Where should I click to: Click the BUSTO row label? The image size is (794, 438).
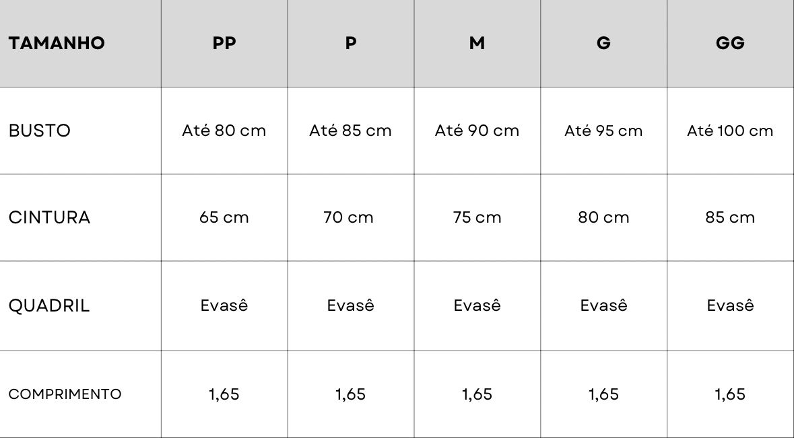[x=40, y=131]
